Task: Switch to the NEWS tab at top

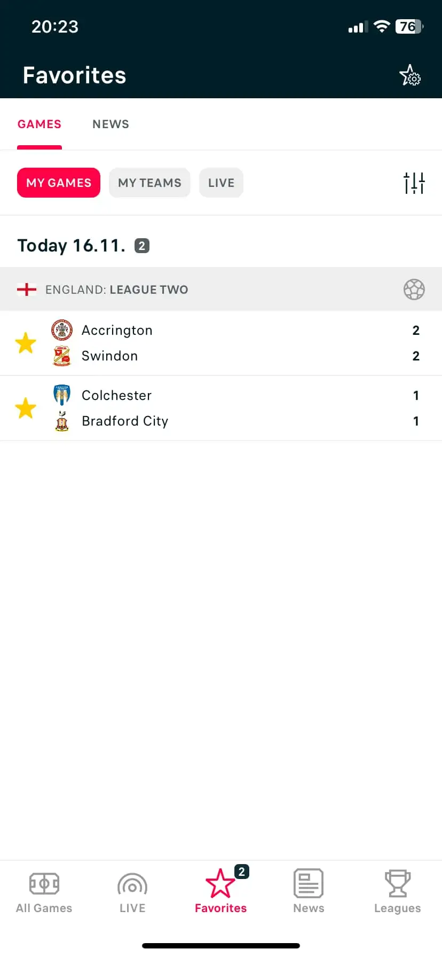Action: pos(111,124)
